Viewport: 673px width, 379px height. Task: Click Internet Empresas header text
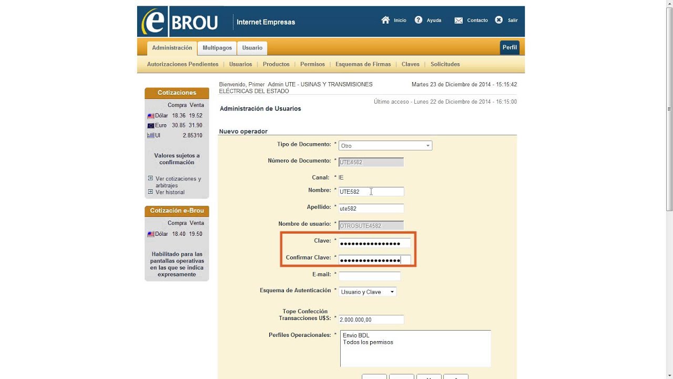[266, 22]
